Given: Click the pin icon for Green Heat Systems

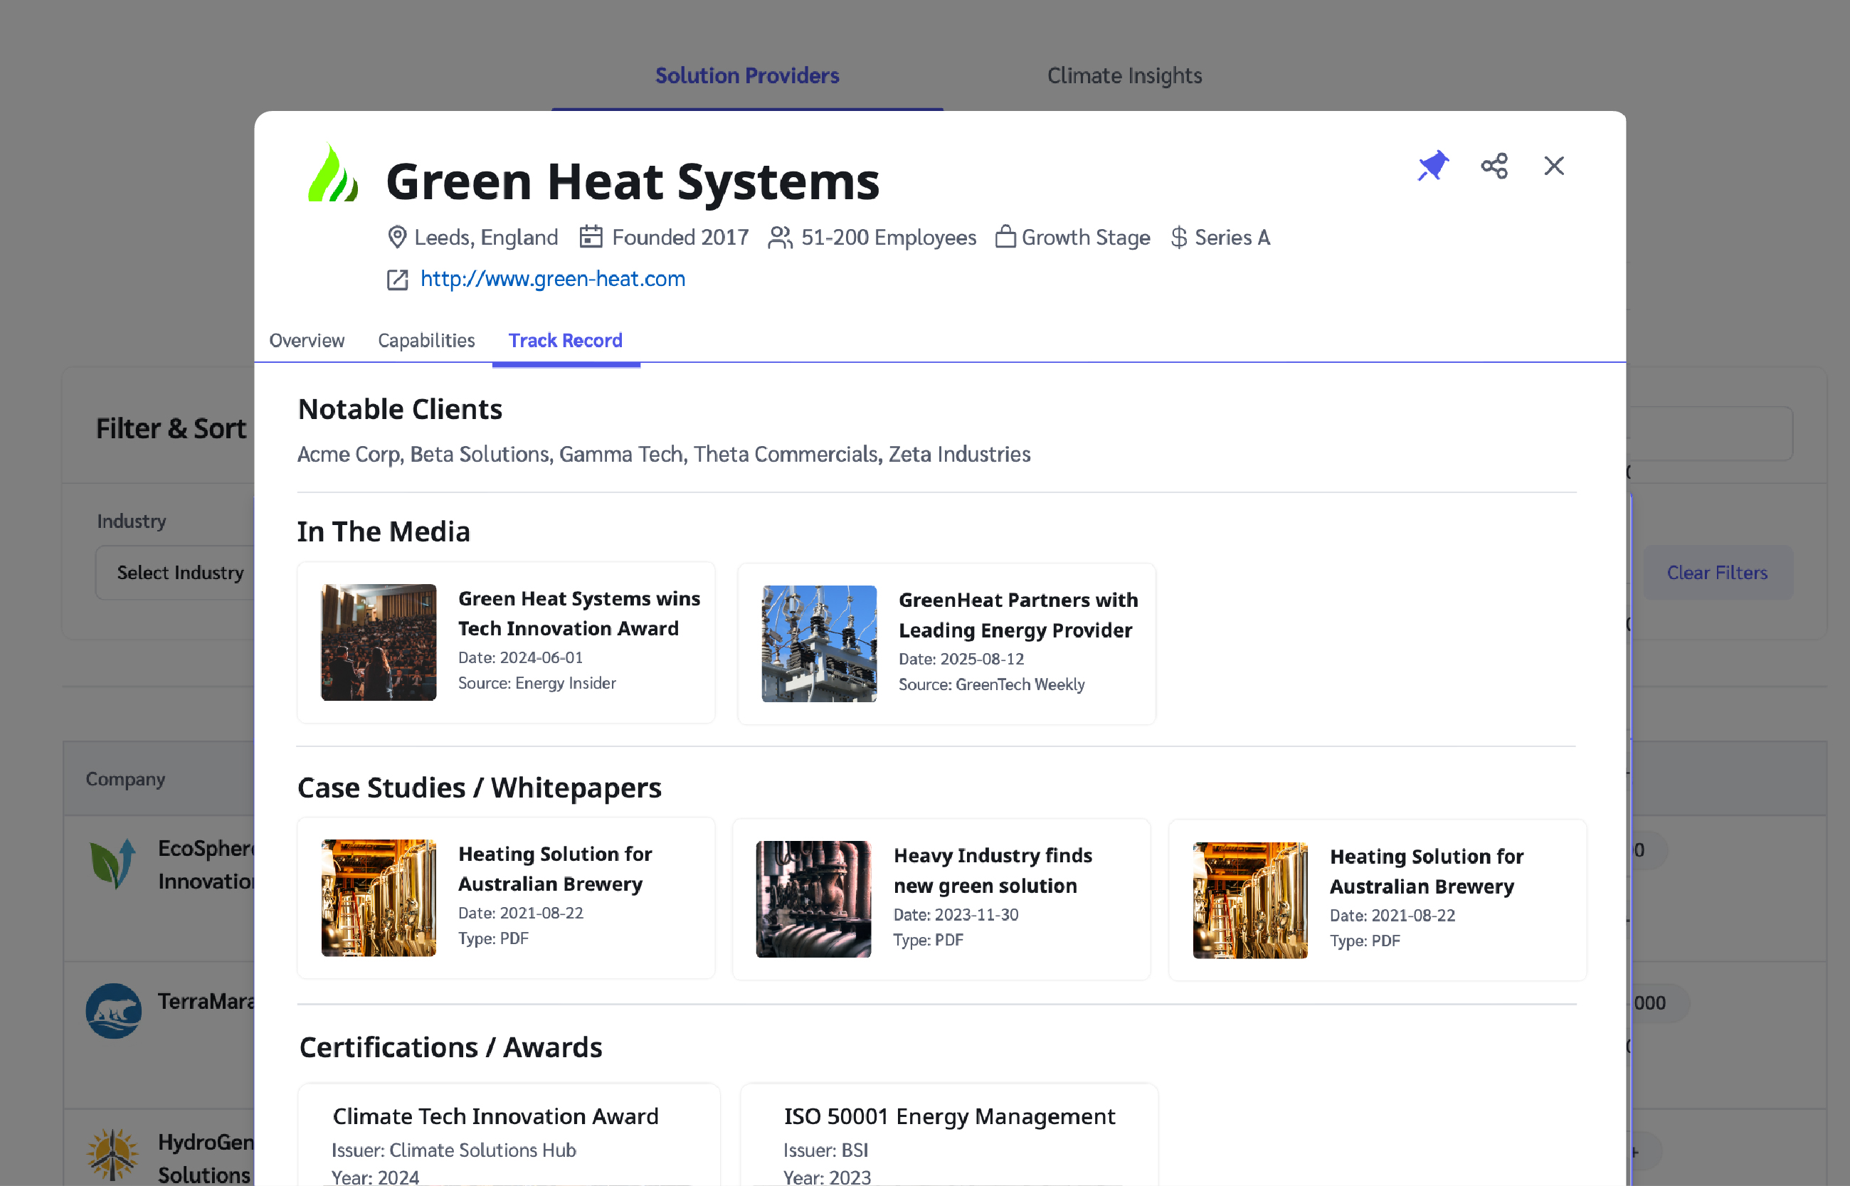Looking at the screenshot, I should 1432,166.
